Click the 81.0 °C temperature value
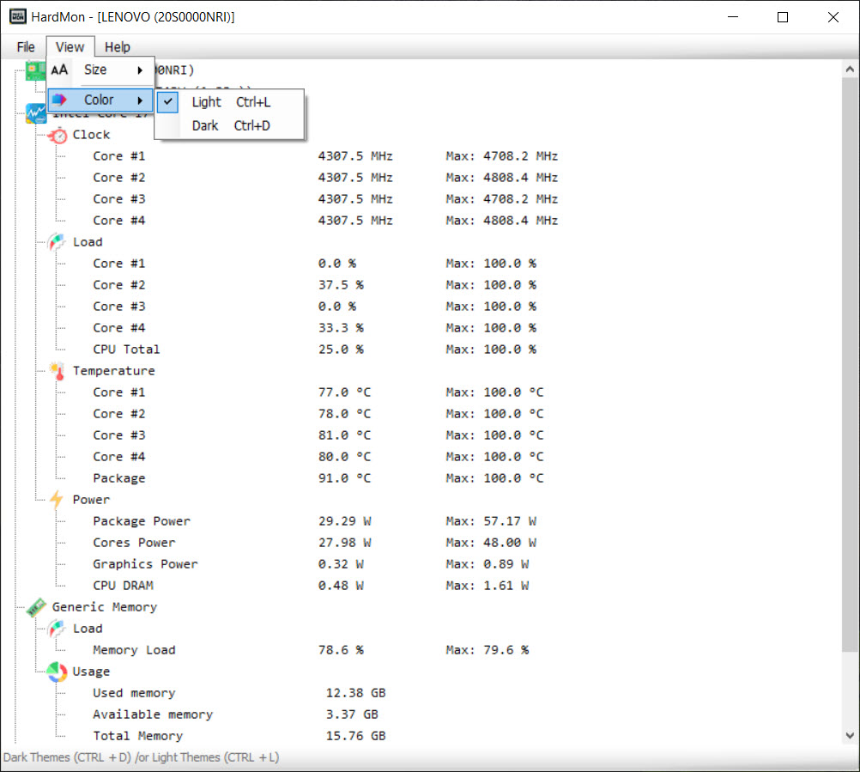This screenshot has height=772, width=860. 345,435
